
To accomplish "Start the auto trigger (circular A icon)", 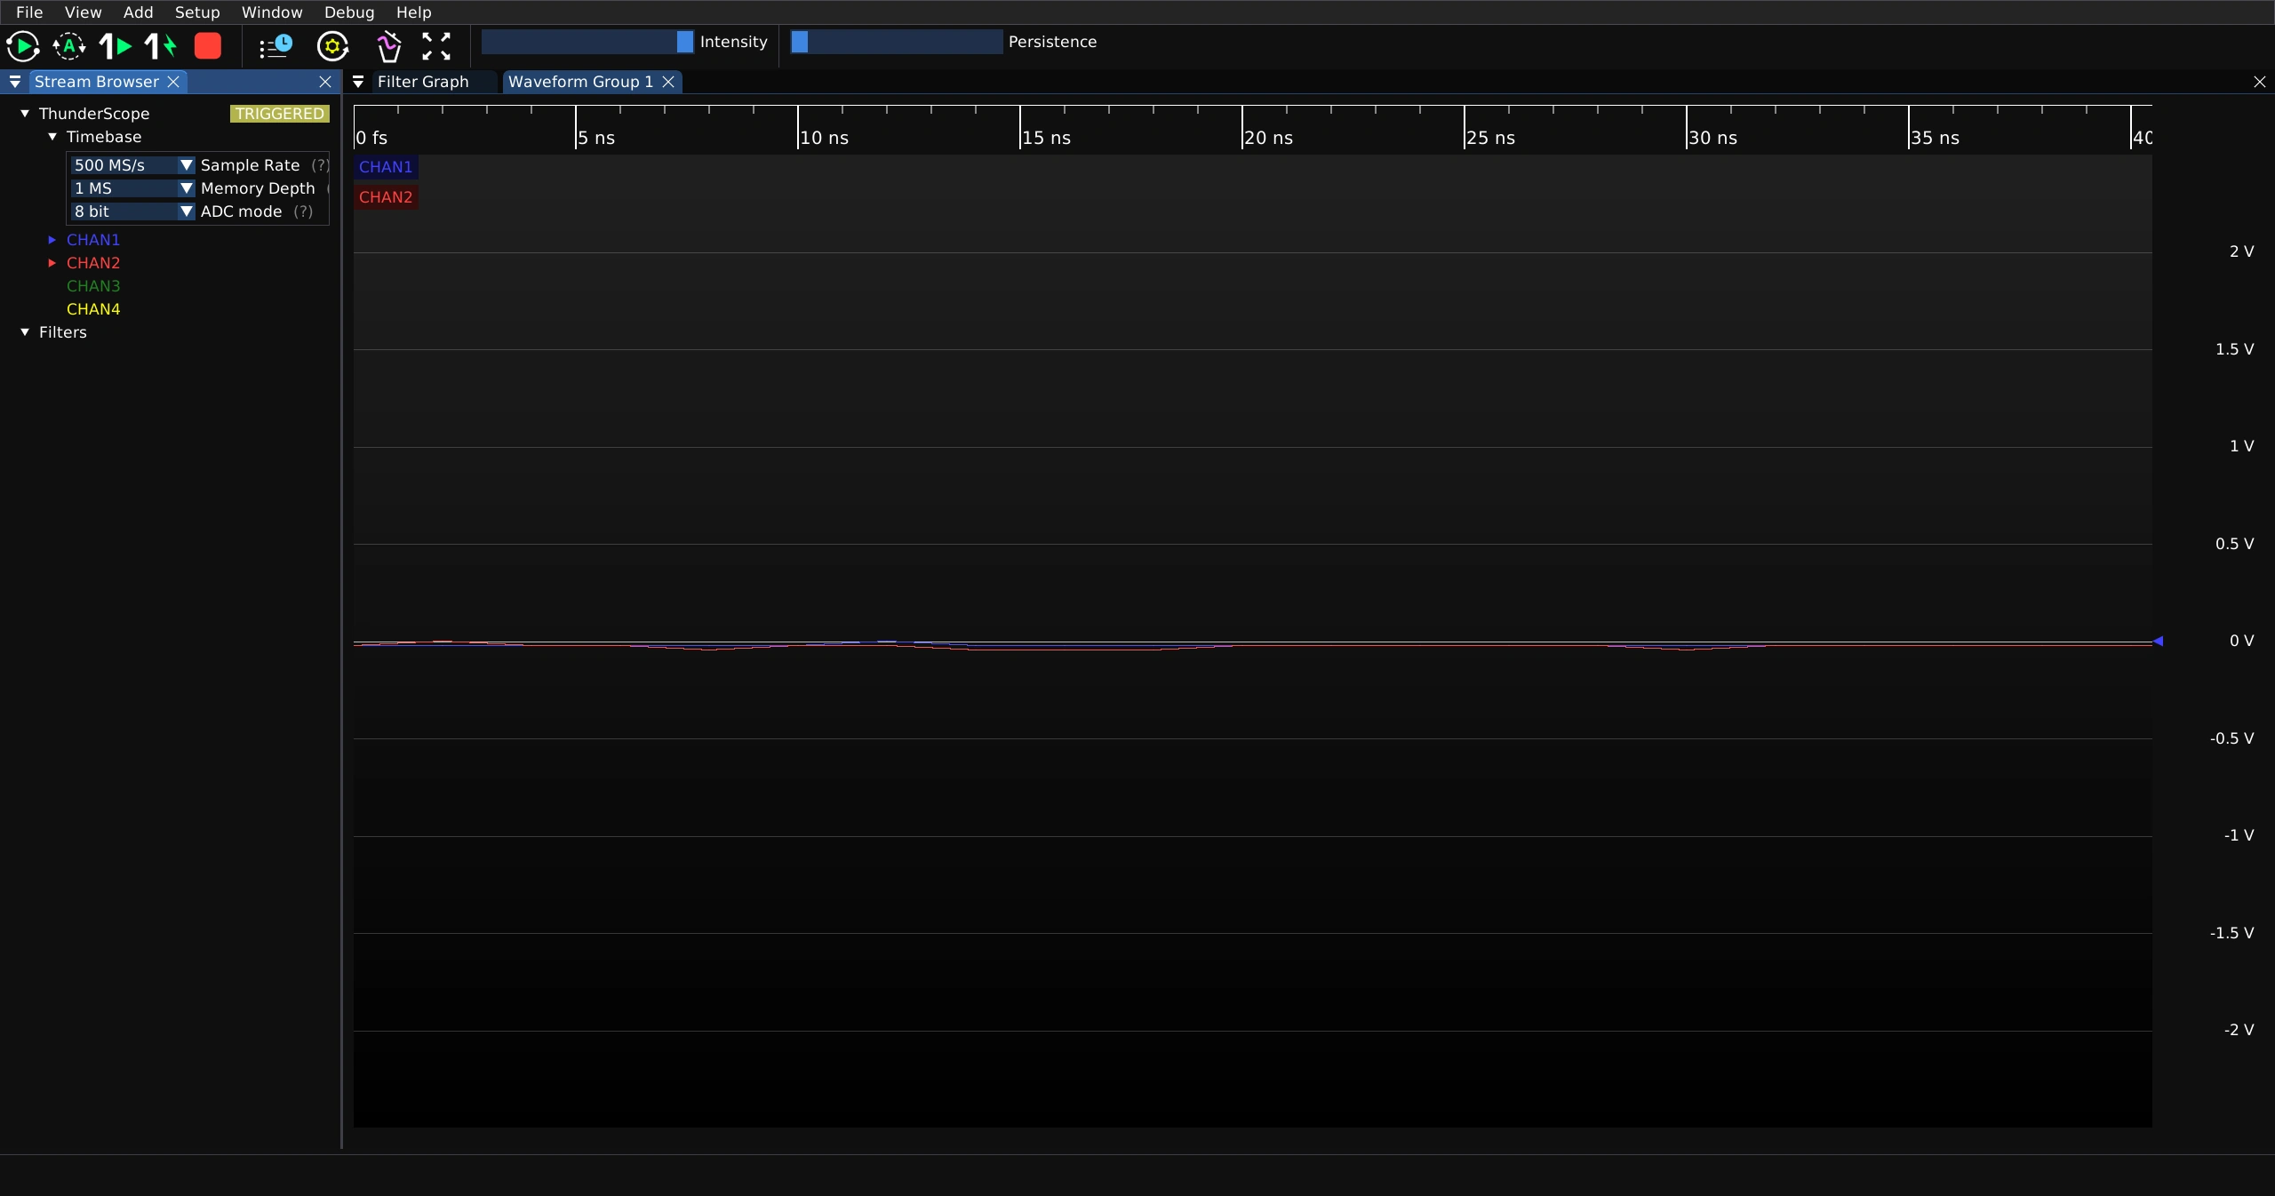I will (x=69, y=46).
